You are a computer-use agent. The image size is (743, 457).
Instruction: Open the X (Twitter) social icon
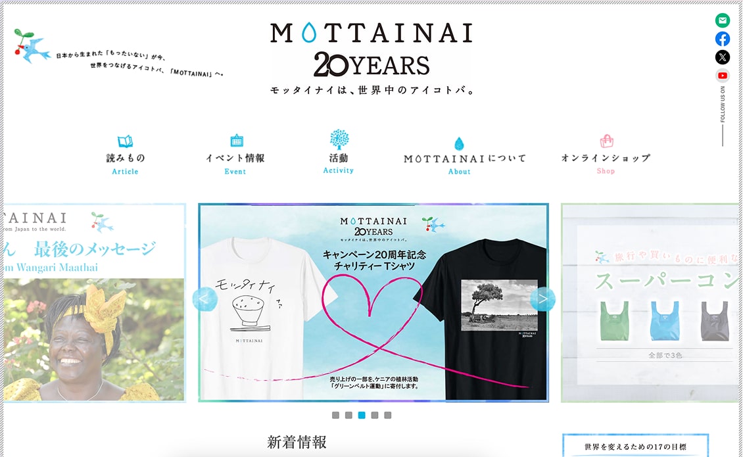coord(722,57)
